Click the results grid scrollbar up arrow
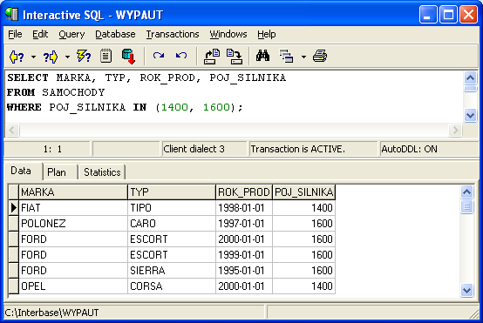This screenshot has height=323, width=483. tap(467, 192)
